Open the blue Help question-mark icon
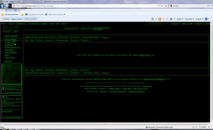Image resolution: width=213 pixels, height=130 pixels. tap(206, 19)
